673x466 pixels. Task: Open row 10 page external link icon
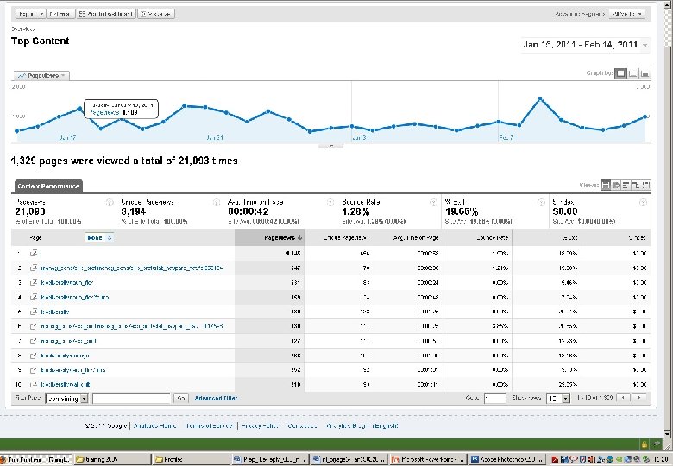tap(33, 385)
